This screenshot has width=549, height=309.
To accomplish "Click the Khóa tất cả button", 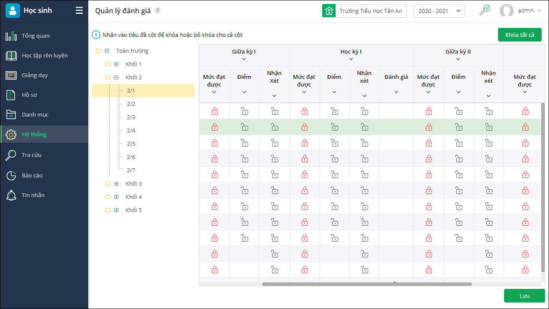I will tap(519, 35).
